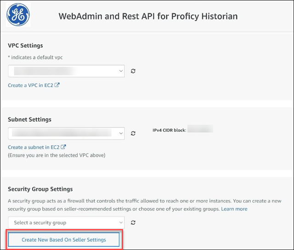Click the blurred IPv4 CIDR block value
This screenshot has width=294, height=250.
[x=200, y=129]
